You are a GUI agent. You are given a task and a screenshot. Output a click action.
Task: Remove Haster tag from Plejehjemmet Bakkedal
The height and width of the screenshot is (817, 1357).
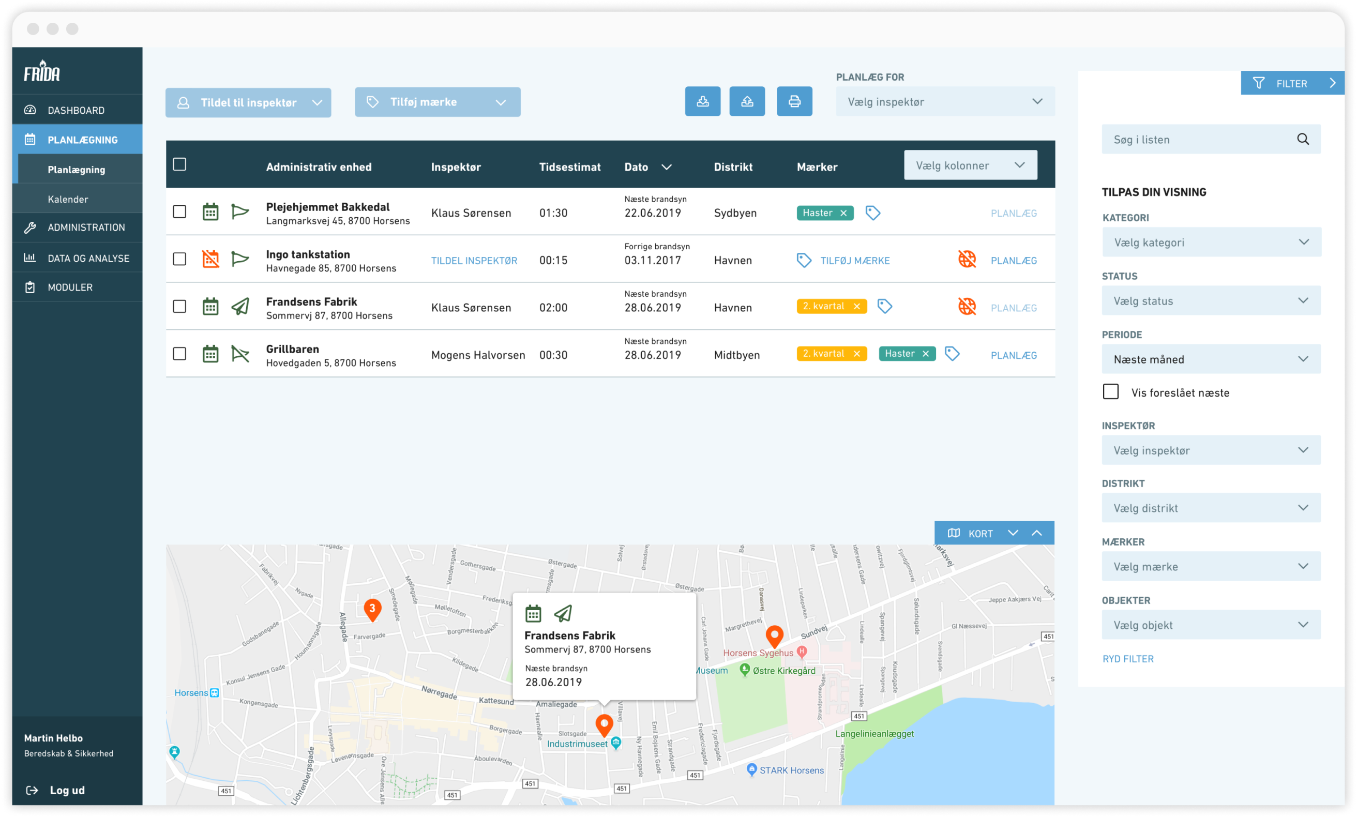point(843,213)
